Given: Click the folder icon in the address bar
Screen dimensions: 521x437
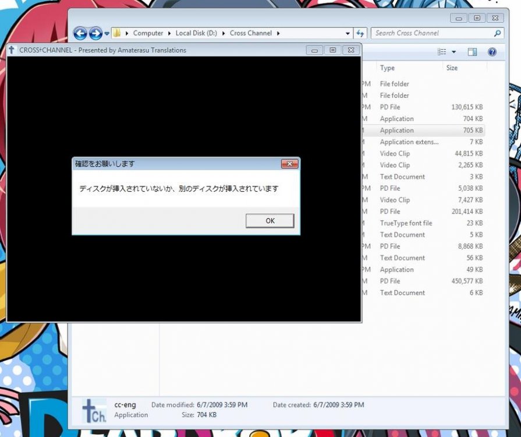Looking at the screenshot, I should (116, 33).
